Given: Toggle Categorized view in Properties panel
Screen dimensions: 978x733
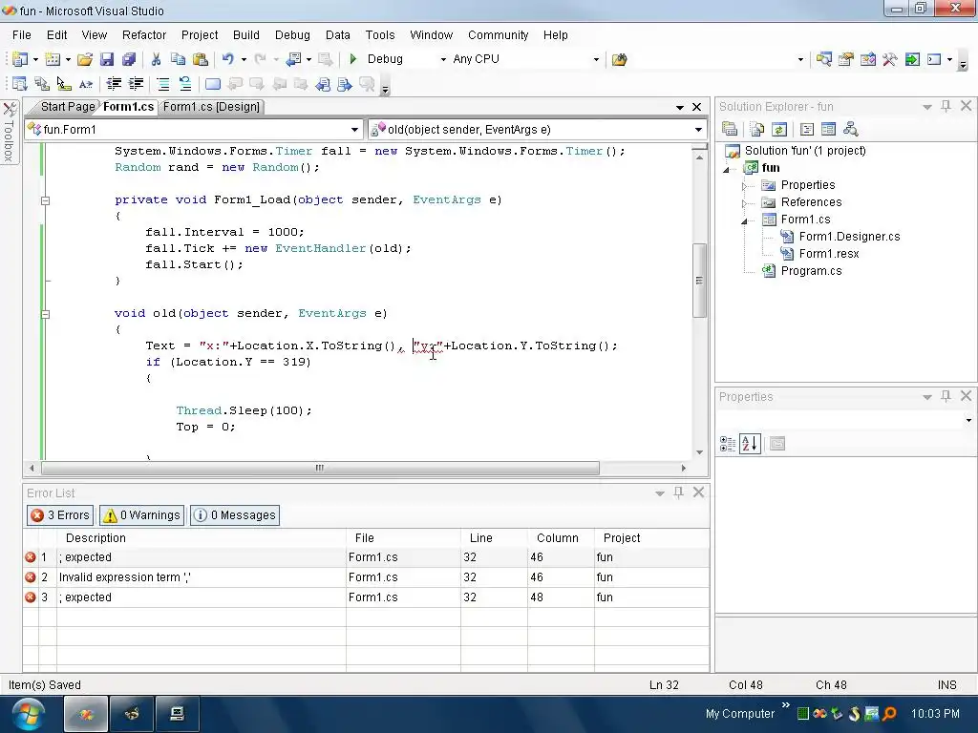Looking at the screenshot, I should [727, 444].
